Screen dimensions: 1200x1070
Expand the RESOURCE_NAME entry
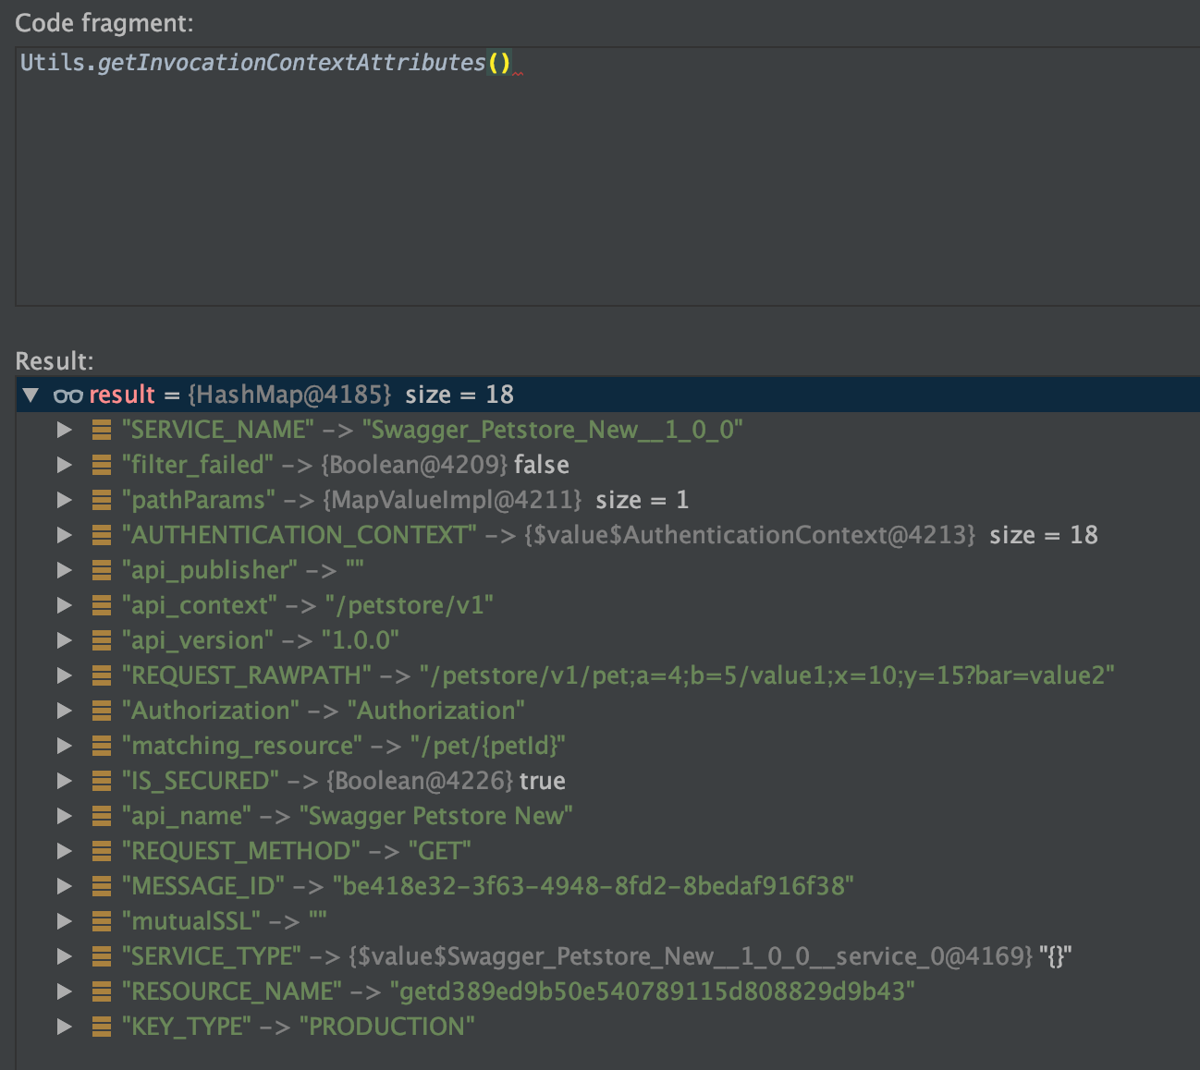pos(65,991)
